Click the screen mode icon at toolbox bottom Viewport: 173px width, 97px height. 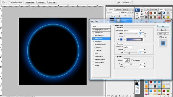pos(137,92)
